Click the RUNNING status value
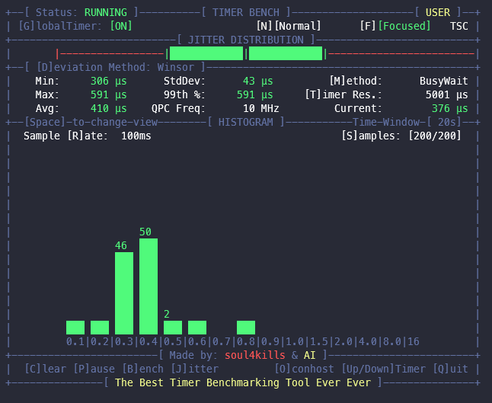The image size is (492, 403). click(105, 12)
